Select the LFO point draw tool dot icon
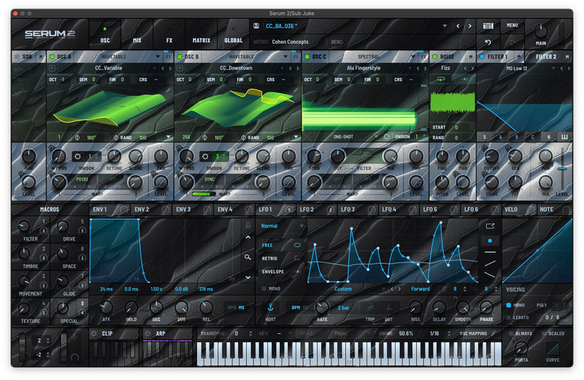The image size is (584, 380). click(490, 241)
